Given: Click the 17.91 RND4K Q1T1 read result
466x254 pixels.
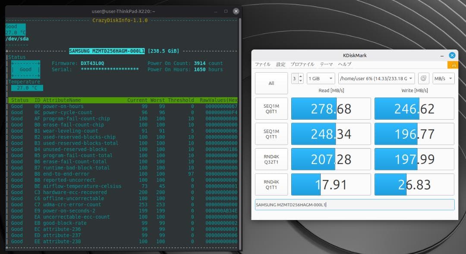Looking at the screenshot, I should (331, 184).
